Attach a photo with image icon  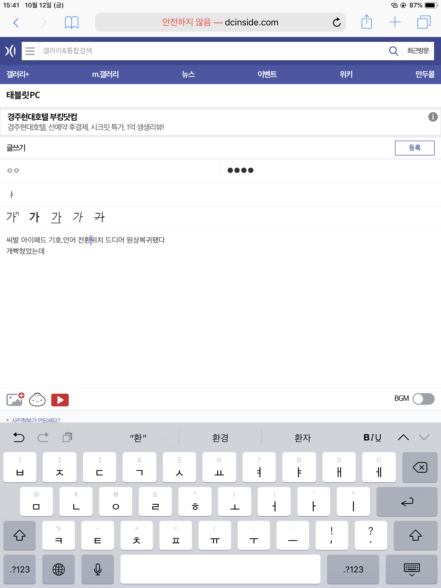tap(15, 399)
